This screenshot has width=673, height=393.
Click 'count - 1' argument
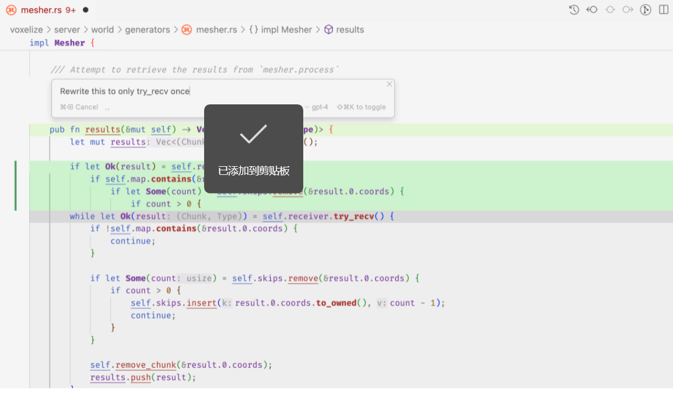412,303
